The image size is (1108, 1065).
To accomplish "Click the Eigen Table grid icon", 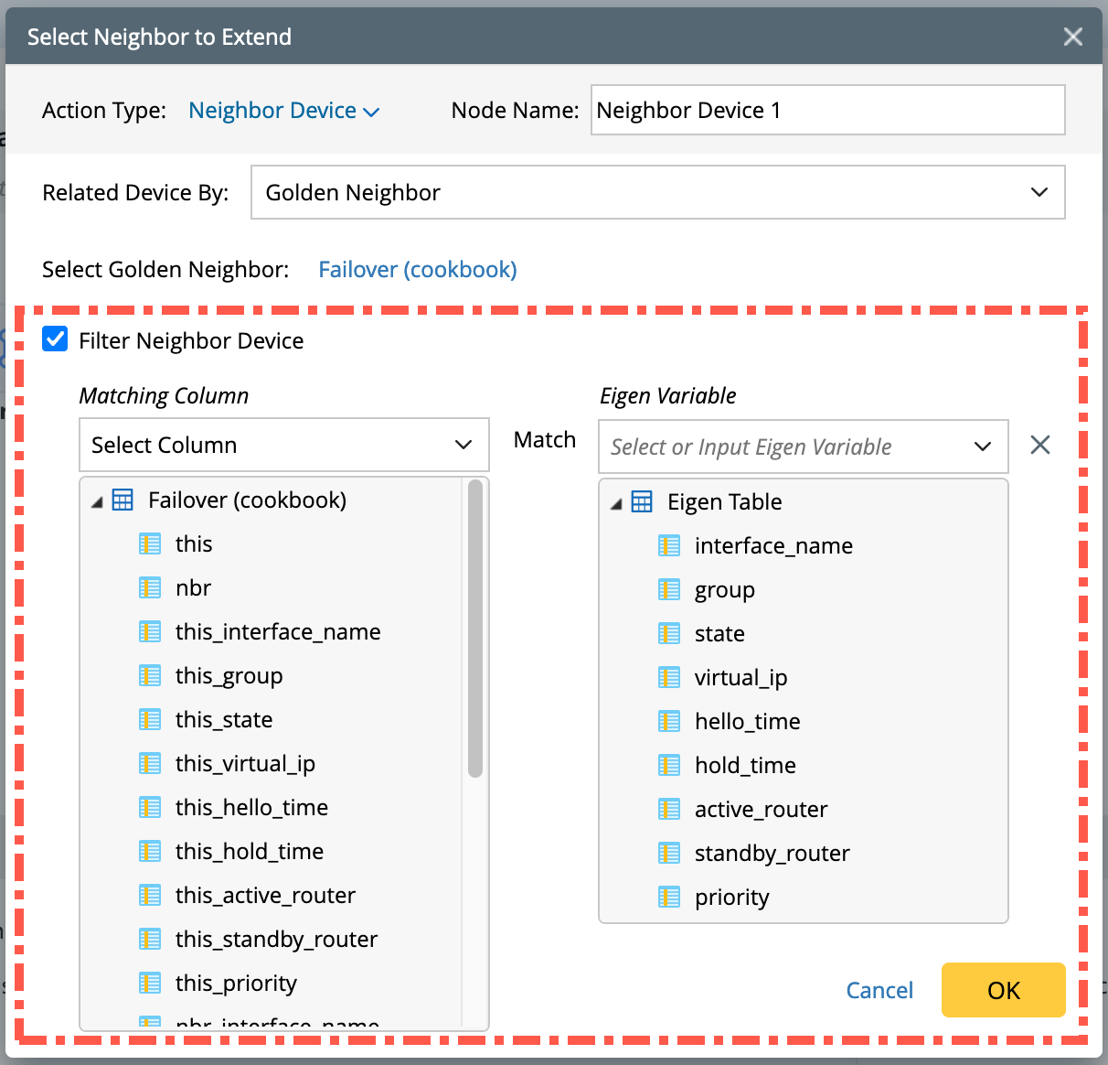I will pyautogui.click(x=642, y=501).
